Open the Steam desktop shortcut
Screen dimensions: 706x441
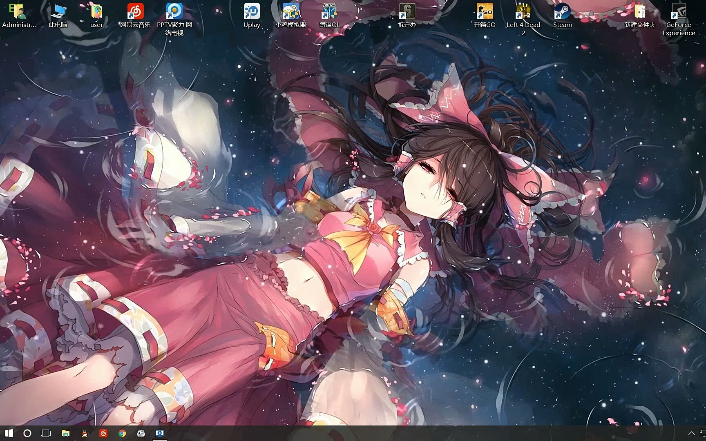coord(562,16)
